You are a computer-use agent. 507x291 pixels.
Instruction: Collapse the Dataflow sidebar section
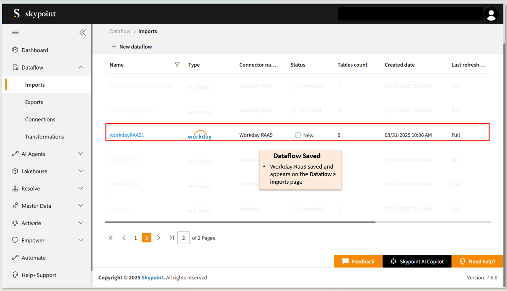pyautogui.click(x=81, y=68)
